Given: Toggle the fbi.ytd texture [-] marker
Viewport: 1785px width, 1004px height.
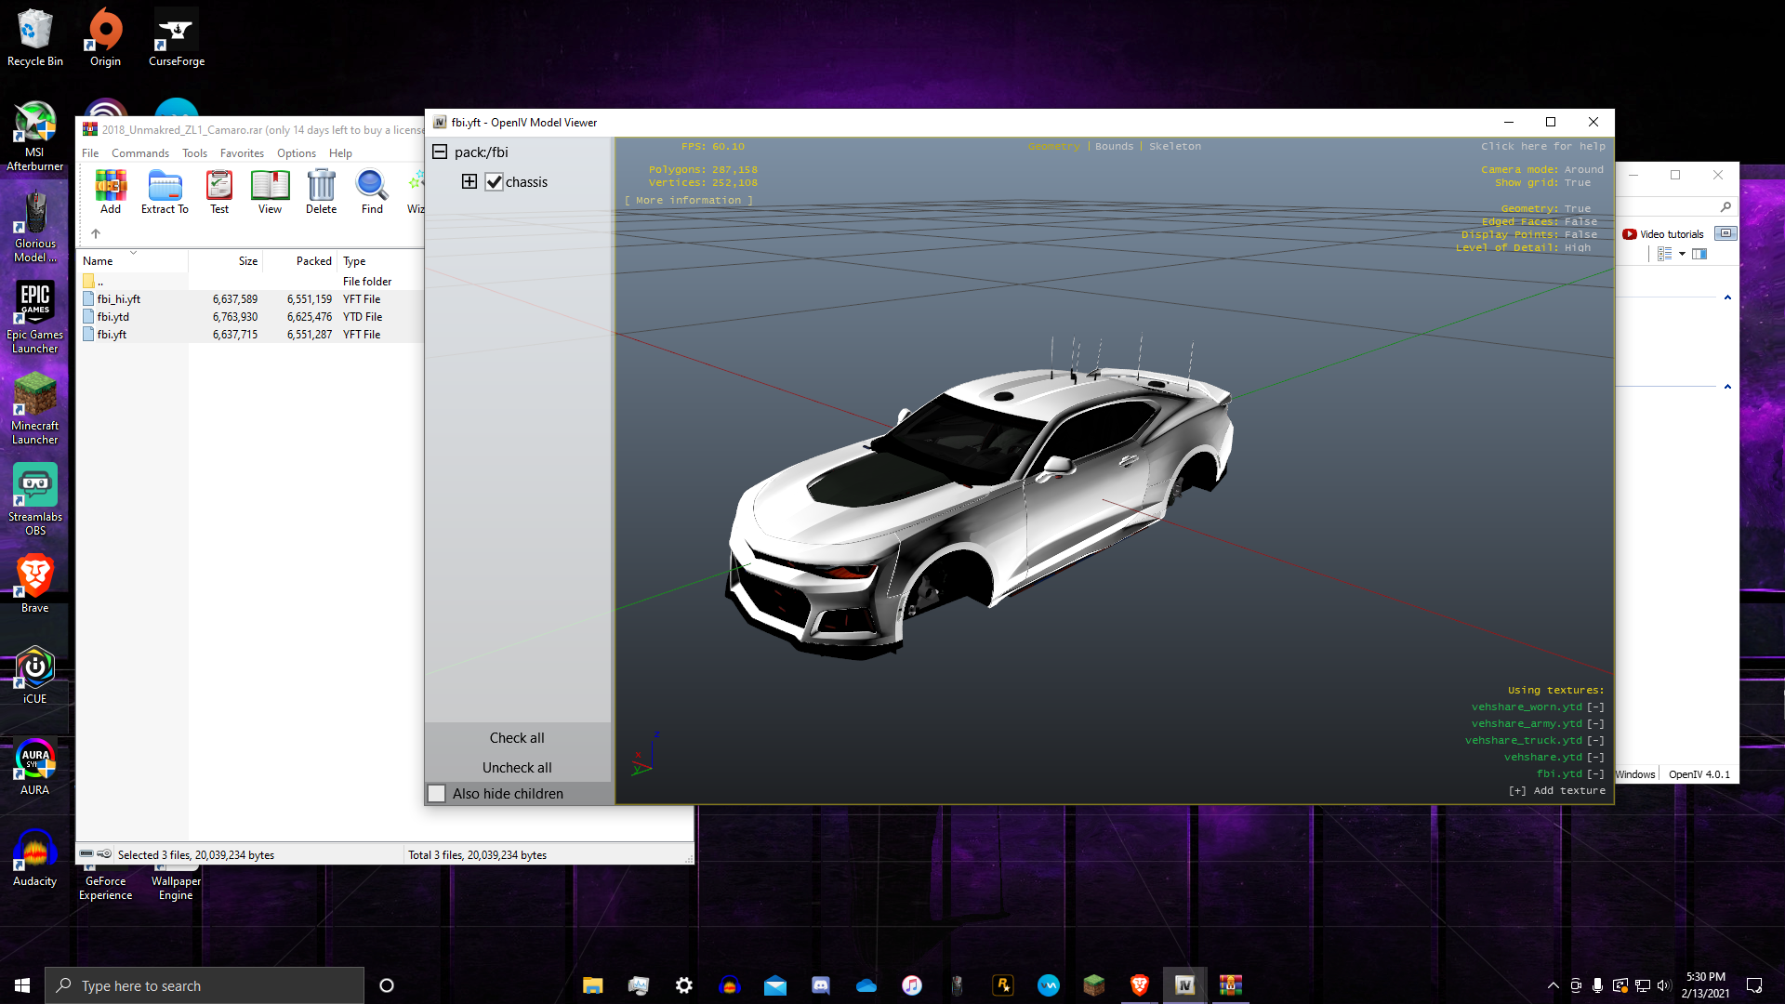Looking at the screenshot, I should 1595,773.
